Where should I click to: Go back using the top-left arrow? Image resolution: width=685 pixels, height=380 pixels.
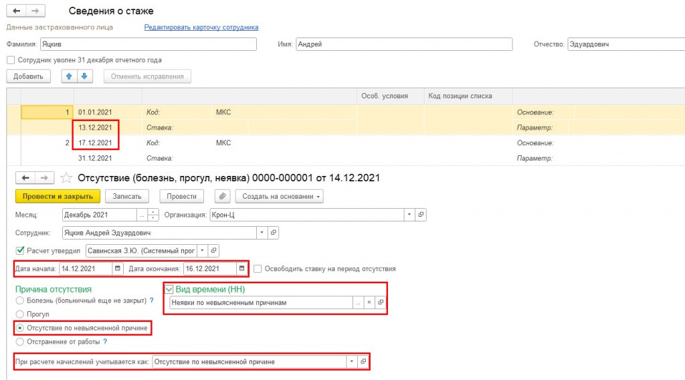coord(17,11)
